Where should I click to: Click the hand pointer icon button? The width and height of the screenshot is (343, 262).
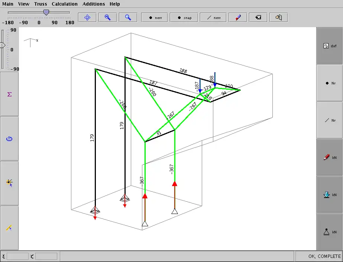click(278, 17)
